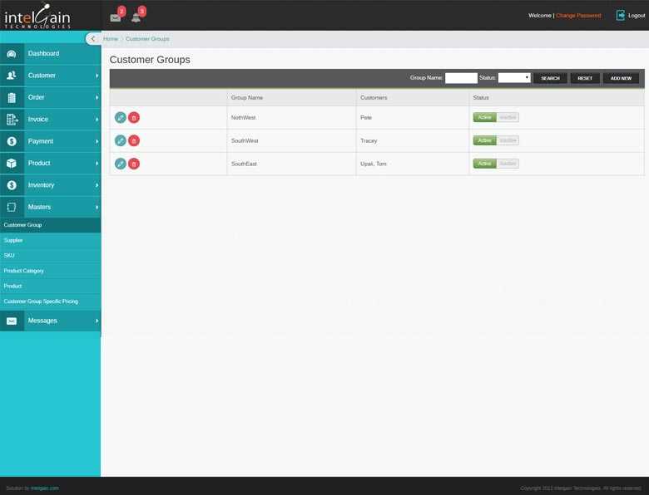The height and width of the screenshot is (495, 649).
Task: Click the Inventory dollar icon in sidebar
Action: [x=12, y=185]
